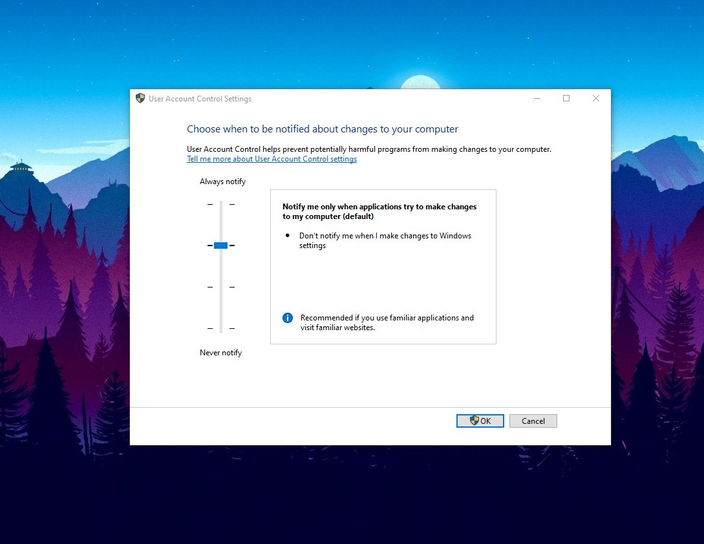The width and height of the screenshot is (704, 544).
Task: Click the UAC shield icon in title bar
Action: [x=140, y=98]
